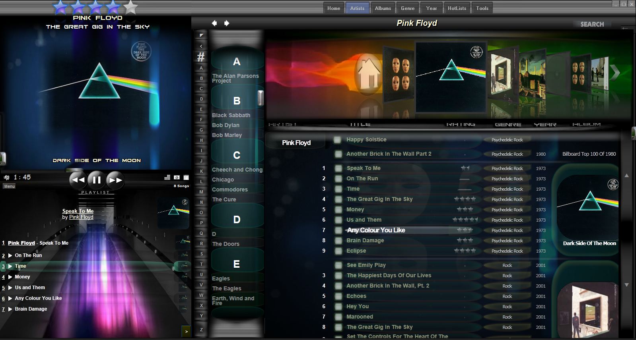The image size is (636, 340).
Task: Toggle the checkbox for Happy Solstice
Action: tap(338, 140)
